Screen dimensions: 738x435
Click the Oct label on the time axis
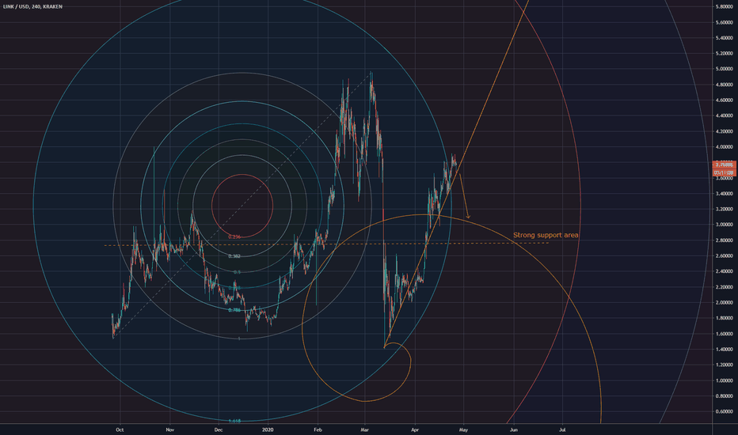120,429
